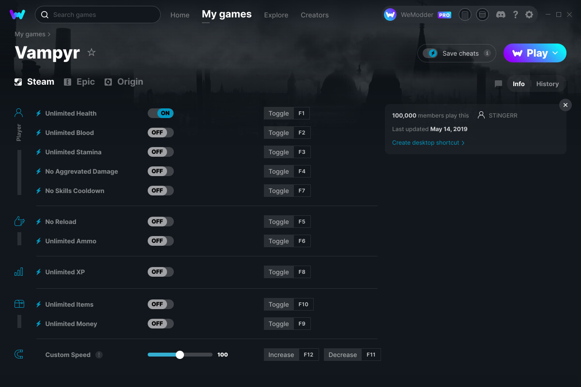Click Toggle button for Unlimited Stamina
Viewport: 581px width, 387px height.
click(x=279, y=152)
